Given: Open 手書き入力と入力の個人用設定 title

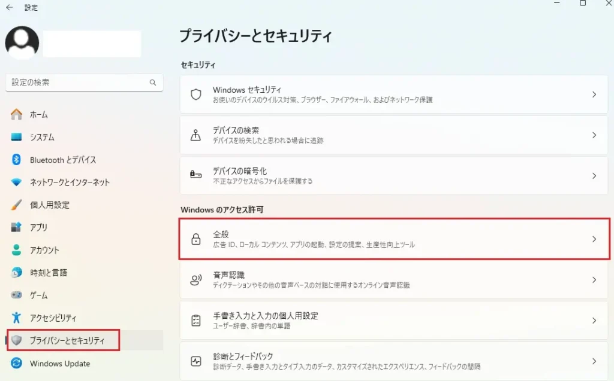Looking at the screenshot, I should click(266, 316).
